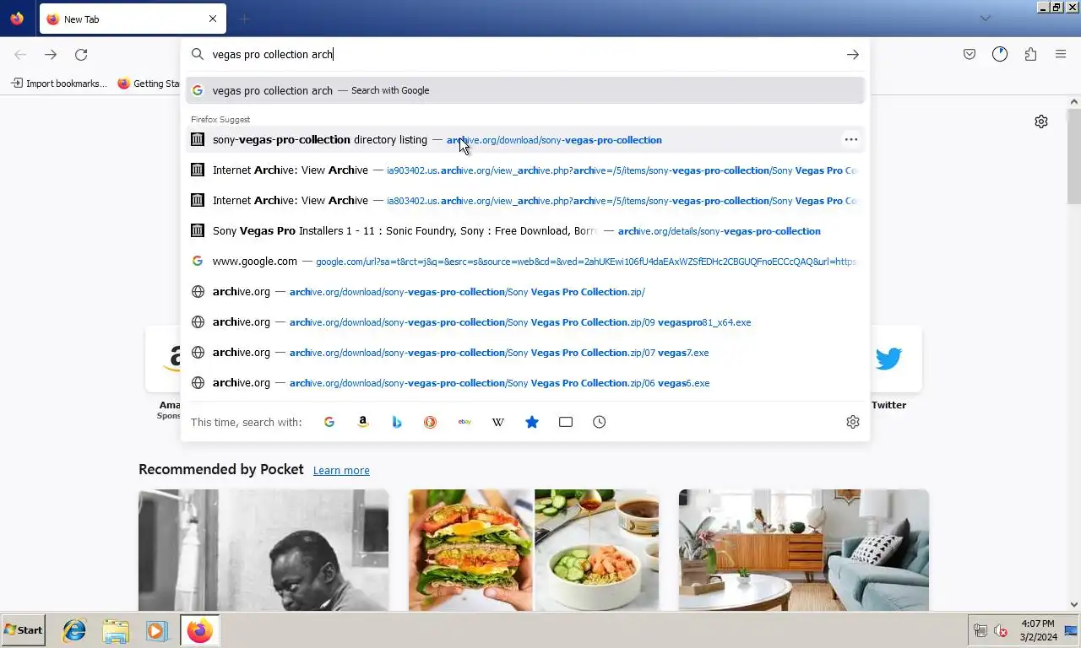Open the Windows Start button
Image resolution: width=1081 pixels, height=648 pixels.
click(x=24, y=630)
